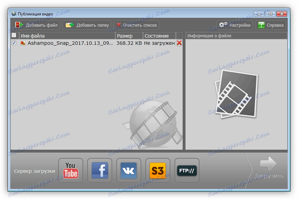Sort by Имя файла column
Screen dimensions: 298x199
point(67,36)
